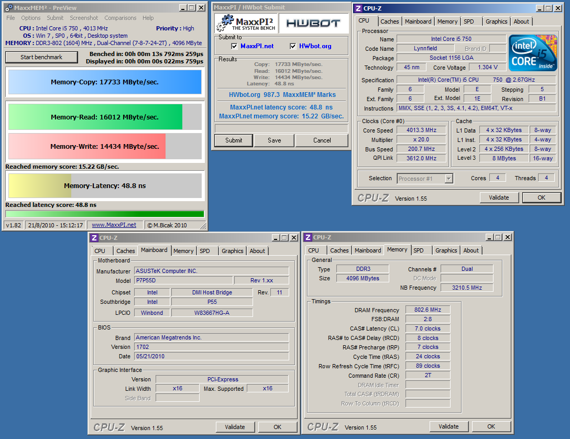Open Memory tab in Mainboard CPU-Z window
The height and width of the screenshot is (439, 570).
pyautogui.click(x=183, y=251)
